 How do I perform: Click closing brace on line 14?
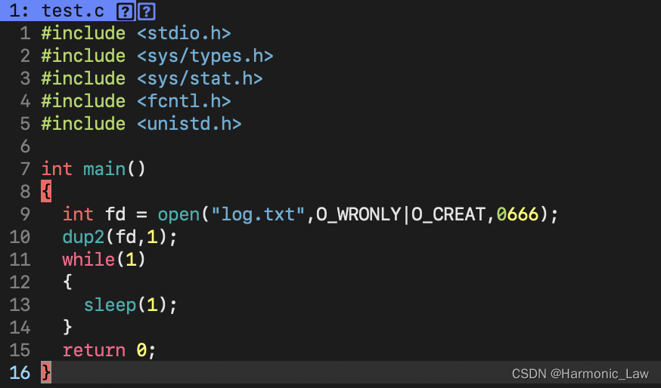67,328
